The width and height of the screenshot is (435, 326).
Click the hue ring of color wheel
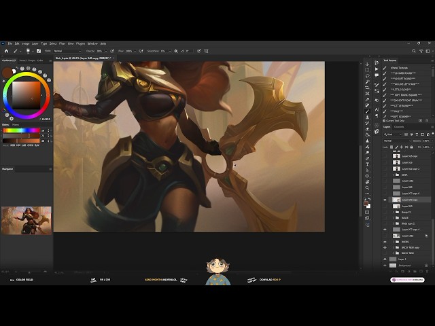(27, 74)
